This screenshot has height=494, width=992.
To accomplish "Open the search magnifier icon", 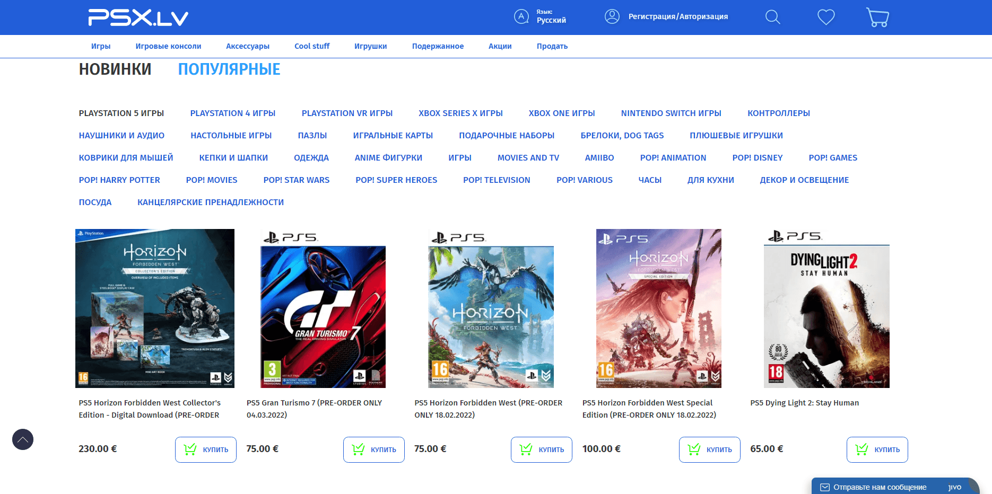I will pos(772,17).
